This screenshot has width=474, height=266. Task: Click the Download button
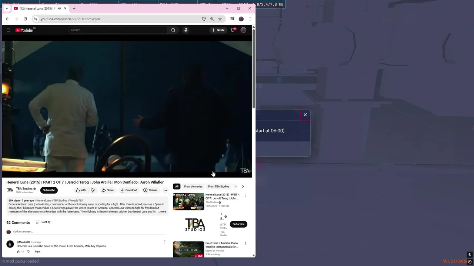coord(128,190)
